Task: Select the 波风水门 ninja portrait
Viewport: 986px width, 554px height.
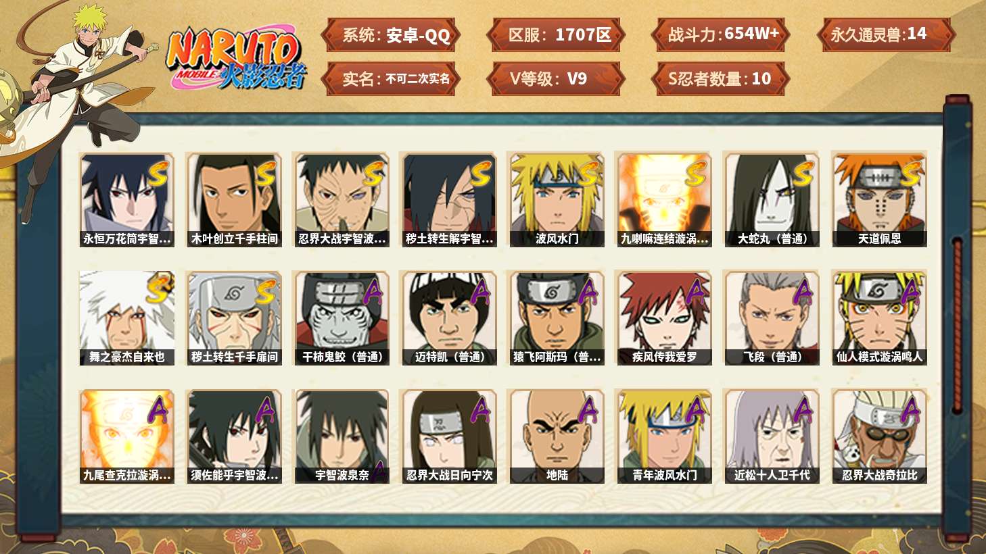Action: click(557, 199)
